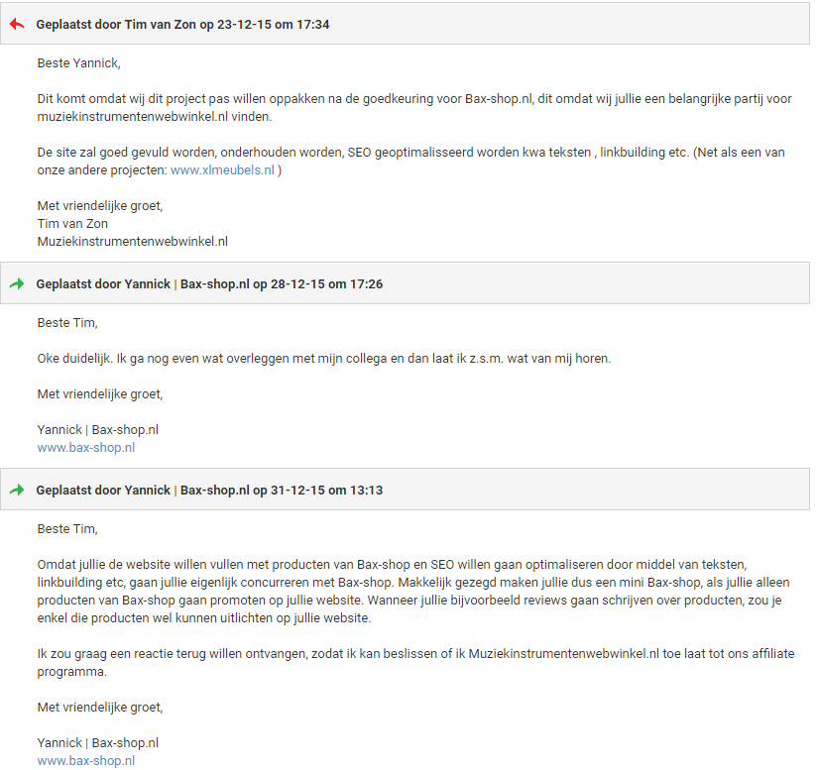
Task: Open the www.xlmeubels.nl link
Action: [222, 169]
